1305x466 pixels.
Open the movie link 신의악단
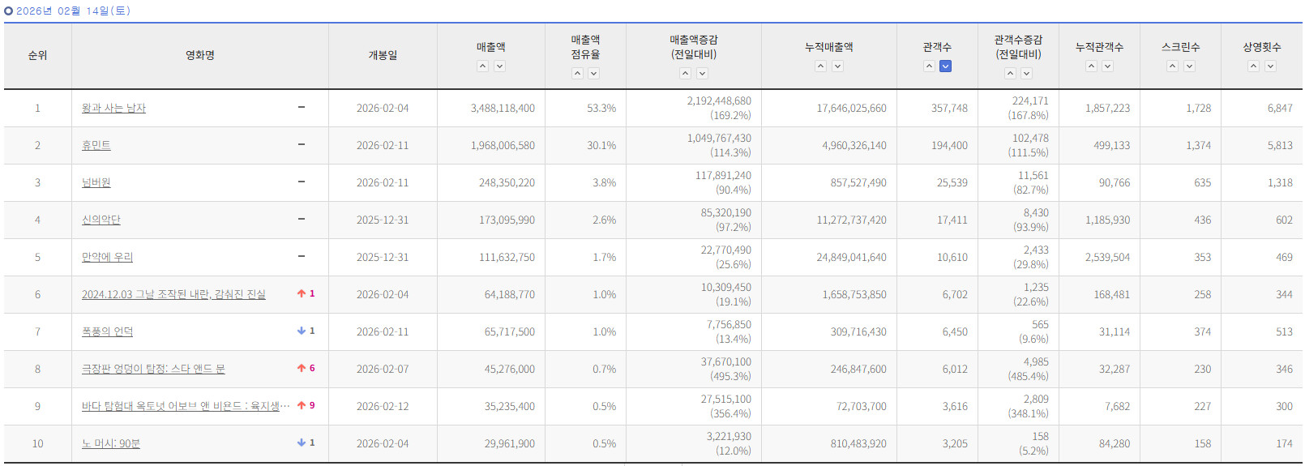tap(101, 220)
